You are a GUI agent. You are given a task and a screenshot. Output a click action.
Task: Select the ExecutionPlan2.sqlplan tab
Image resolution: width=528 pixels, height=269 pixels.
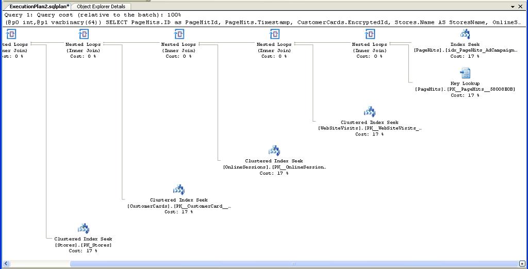[39, 6]
